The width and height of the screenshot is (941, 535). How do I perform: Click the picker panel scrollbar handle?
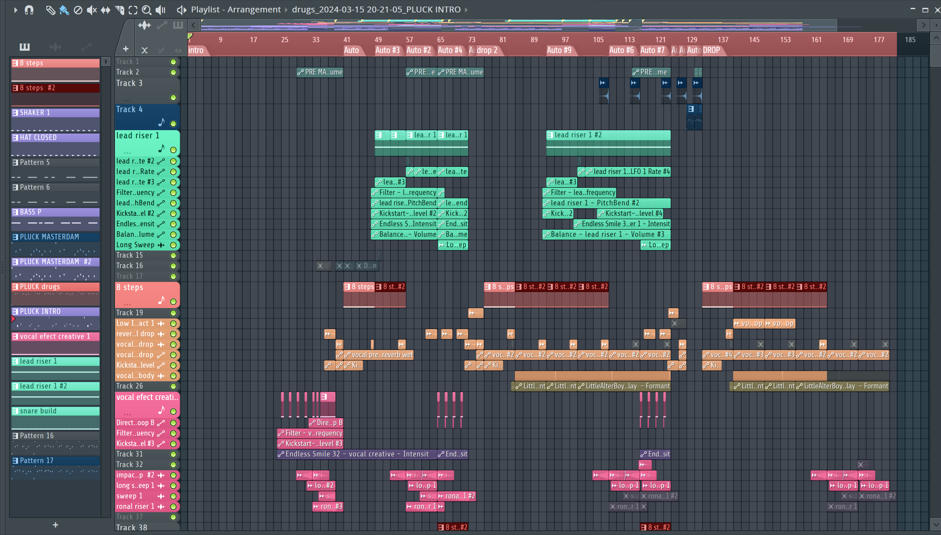(x=106, y=62)
